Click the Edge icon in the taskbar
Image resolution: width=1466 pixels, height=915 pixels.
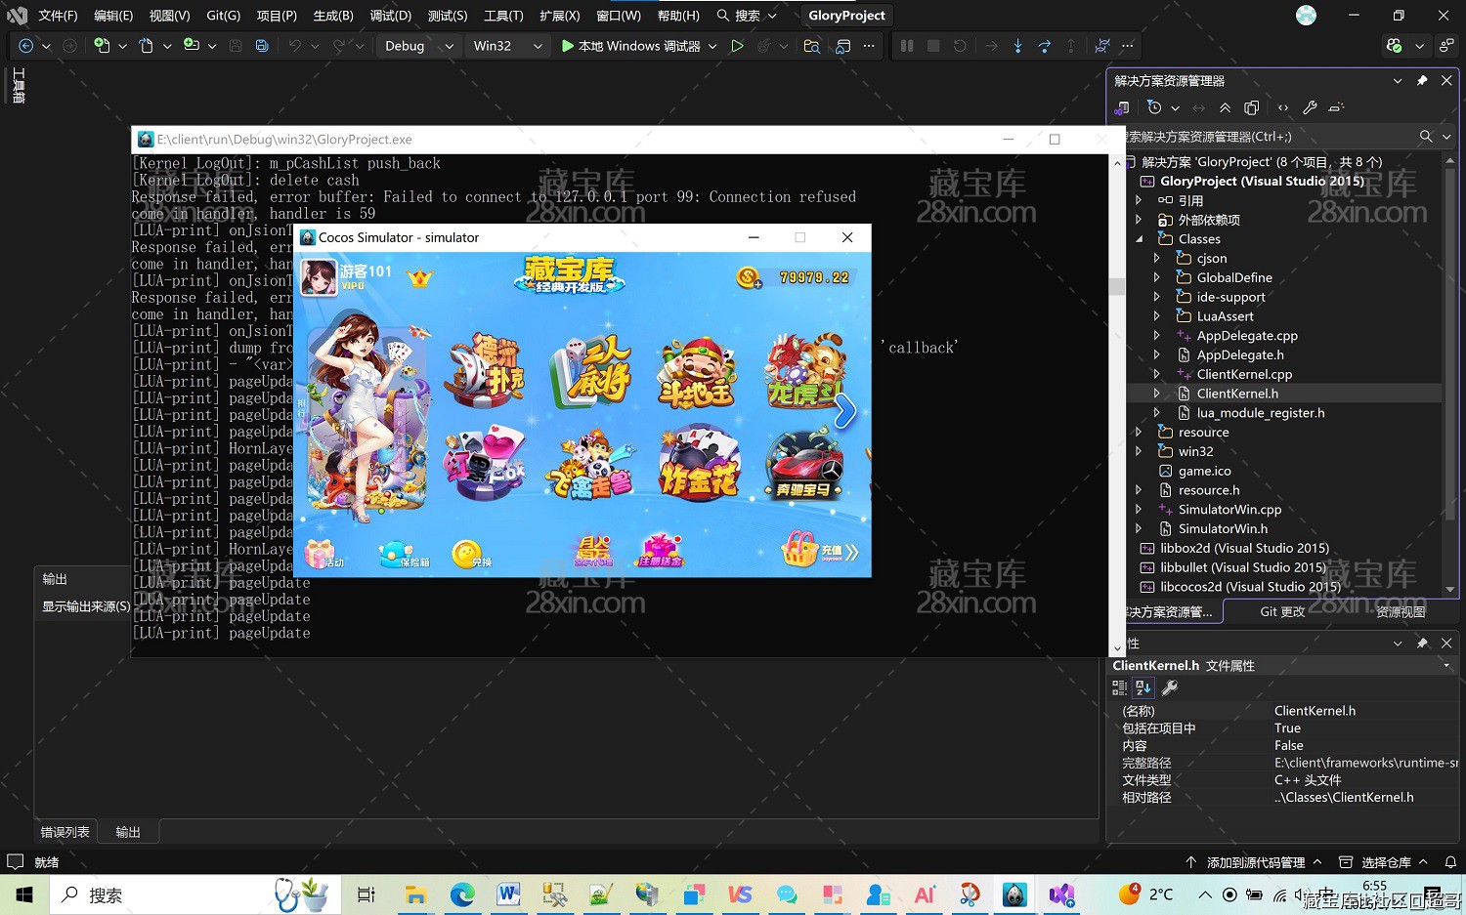[x=462, y=894]
